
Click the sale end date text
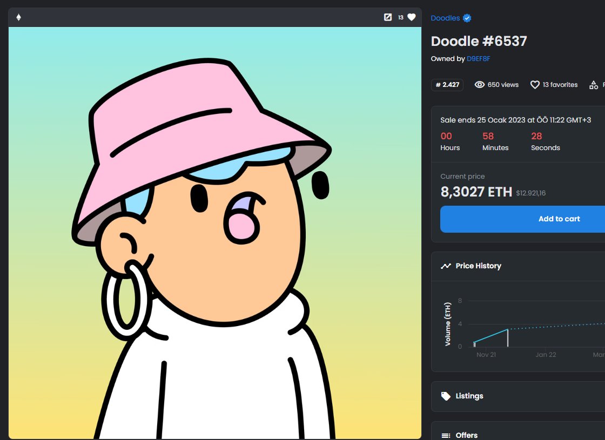click(515, 120)
